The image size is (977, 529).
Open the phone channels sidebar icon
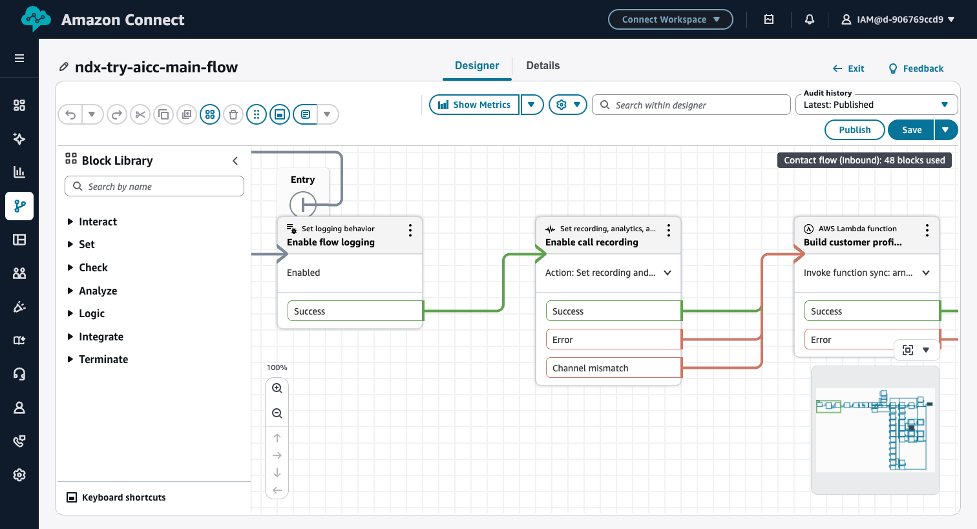coord(19,441)
